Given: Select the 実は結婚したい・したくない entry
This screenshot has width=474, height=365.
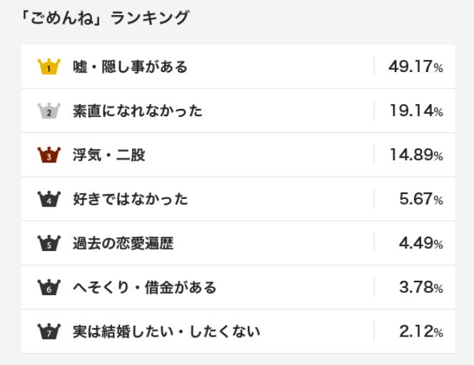Looking at the screenshot, I should pos(167,331).
